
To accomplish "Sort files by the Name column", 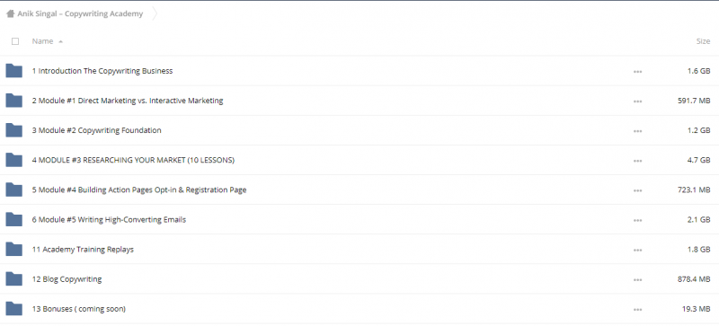I will click(x=42, y=41).
